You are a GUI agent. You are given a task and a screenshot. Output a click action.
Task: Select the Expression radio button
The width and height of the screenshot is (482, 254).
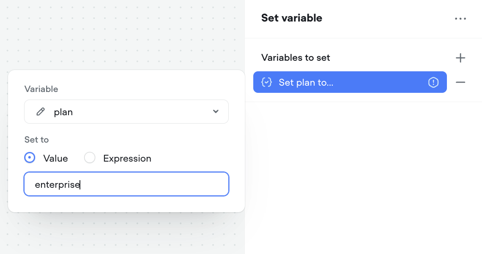click(x=90, y=158)
